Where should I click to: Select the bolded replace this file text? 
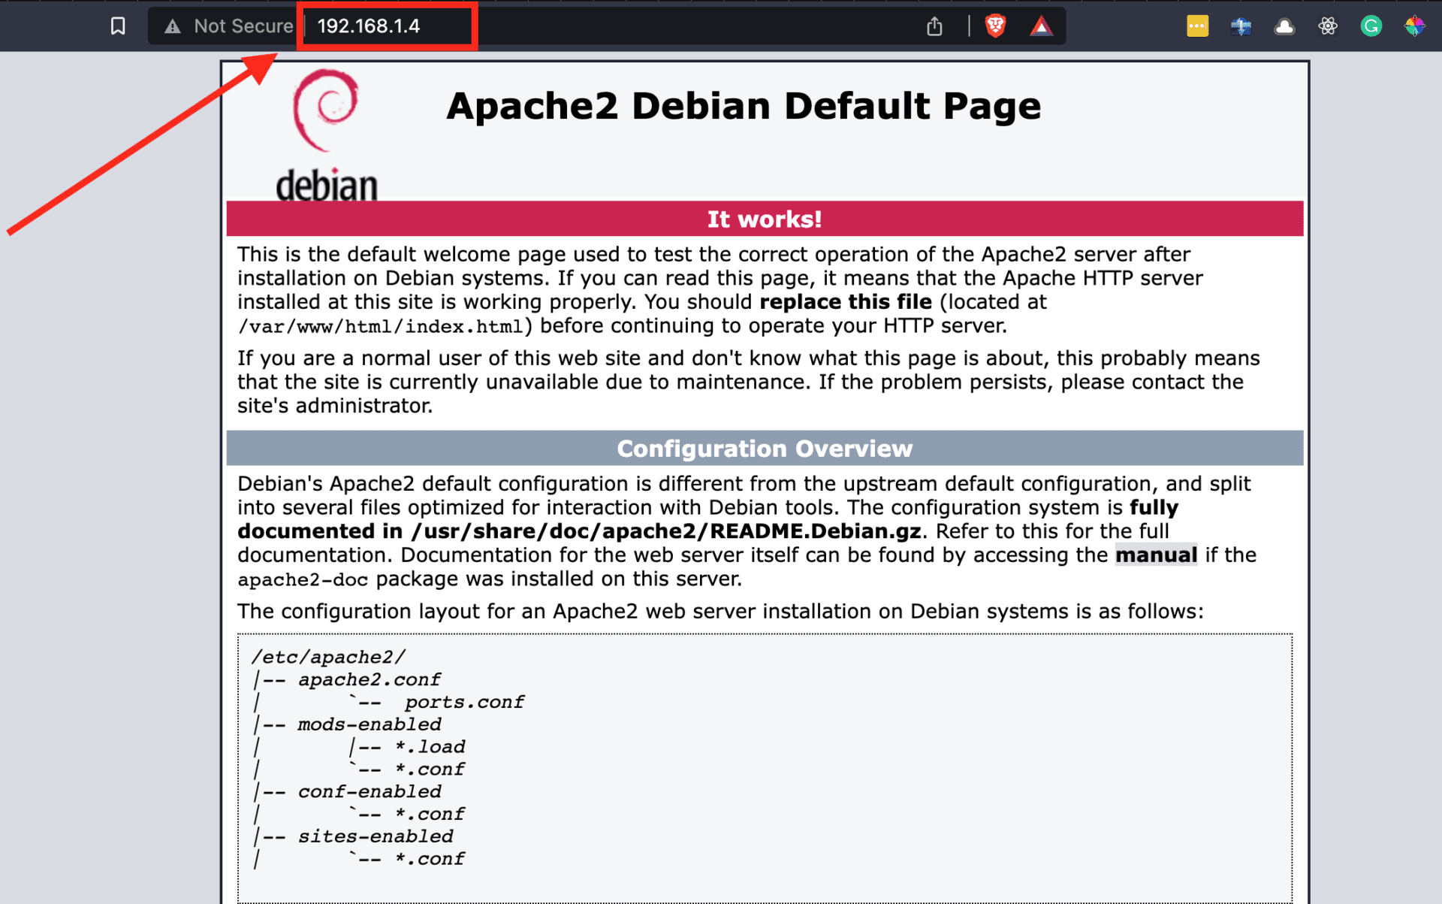tap(846, 301)
